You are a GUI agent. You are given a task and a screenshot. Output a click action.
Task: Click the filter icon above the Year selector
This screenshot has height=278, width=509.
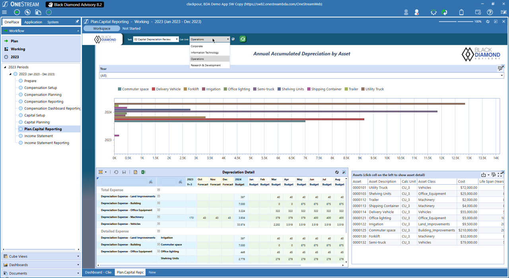(500, 69)
